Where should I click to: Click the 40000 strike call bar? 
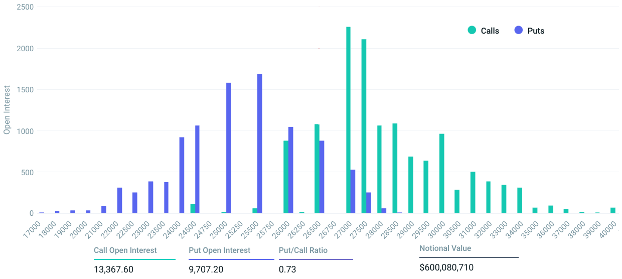[x=613, y=210]
